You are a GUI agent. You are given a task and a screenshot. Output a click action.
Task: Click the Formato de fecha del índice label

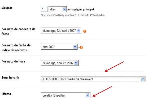[x=16, y=47]
